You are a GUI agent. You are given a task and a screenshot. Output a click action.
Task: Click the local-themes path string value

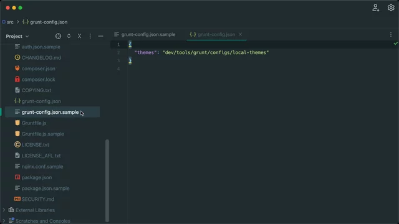[x=216, y=52]
